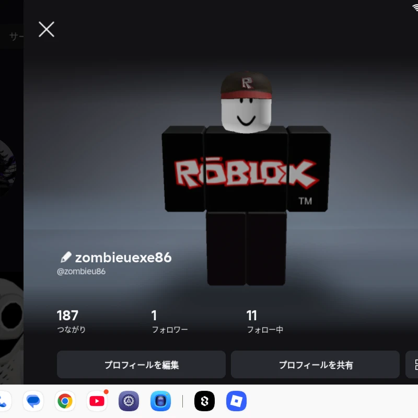Tap the QR code icon beside プロフィールを共有

412,364
